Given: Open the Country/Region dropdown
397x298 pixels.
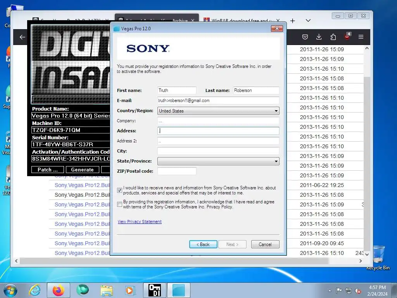Looking at the screenshot, I should (218, 111).
